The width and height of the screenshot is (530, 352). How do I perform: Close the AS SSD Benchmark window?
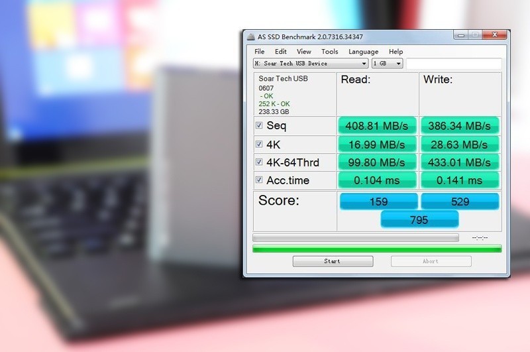(x=495, y=34)
